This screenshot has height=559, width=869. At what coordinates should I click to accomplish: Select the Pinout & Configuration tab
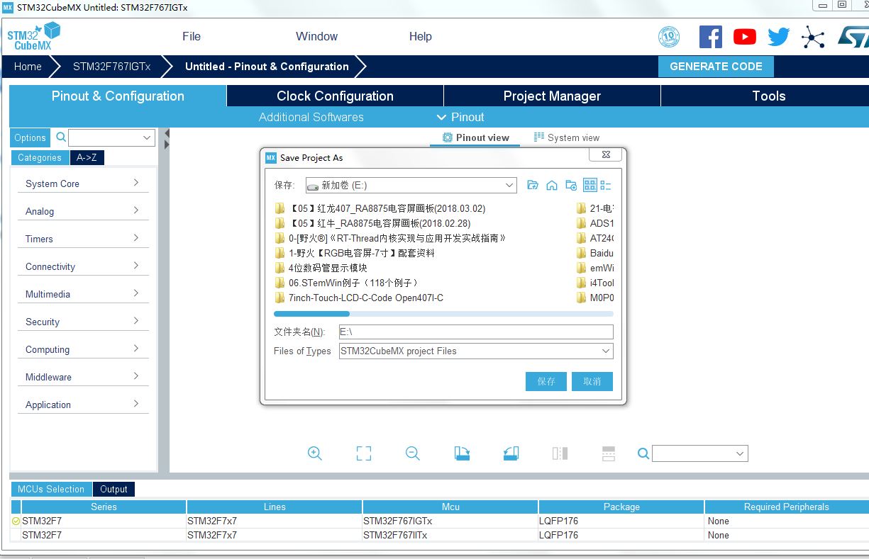118,96
